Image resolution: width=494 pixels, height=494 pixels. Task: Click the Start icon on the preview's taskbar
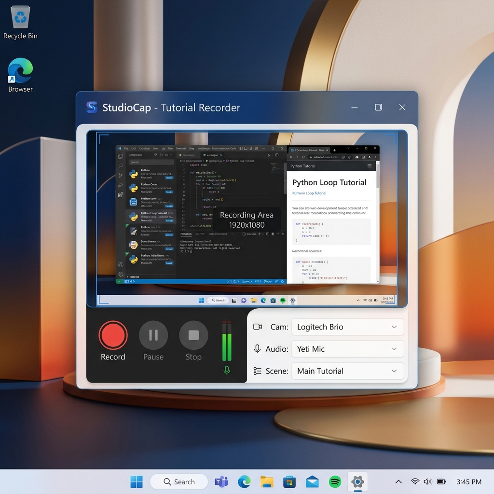click(201, 300)
